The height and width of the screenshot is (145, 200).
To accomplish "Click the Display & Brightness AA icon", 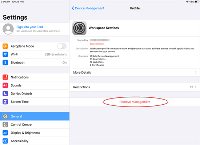I will click(x=5, y=133).
